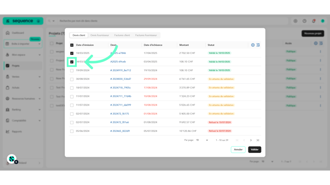Click the Annuler button
This screenshot has height=185, width=330.
pos(238,150)
